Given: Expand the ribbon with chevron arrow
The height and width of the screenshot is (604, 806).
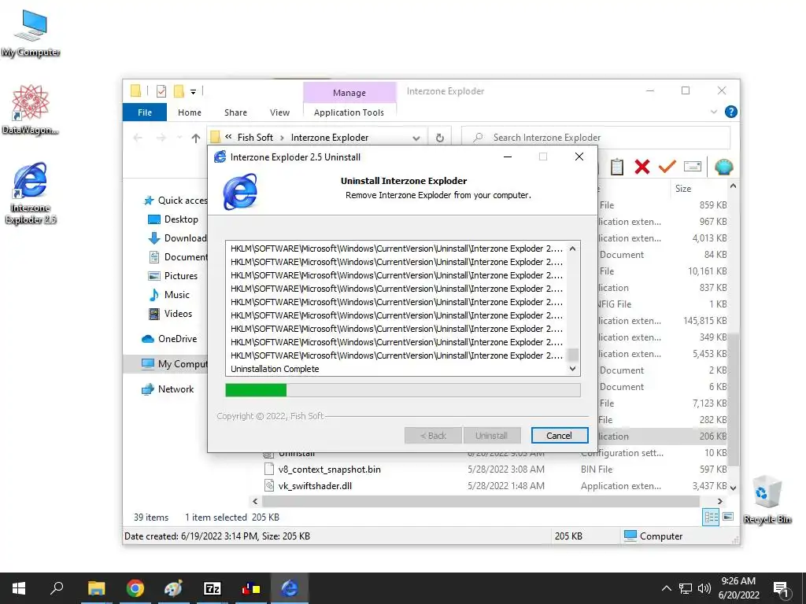Looking at the screenshot, I should click(x=713, y=112).
